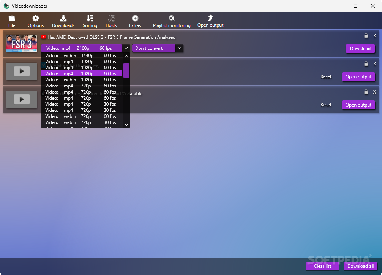The image size is (382, 275).
Task: Click Open output in the toolbar
Action: pos(210,21)
